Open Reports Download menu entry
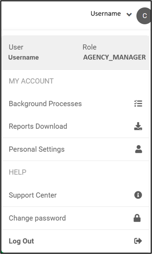152x254 pixels. click(x=75, y=126)
